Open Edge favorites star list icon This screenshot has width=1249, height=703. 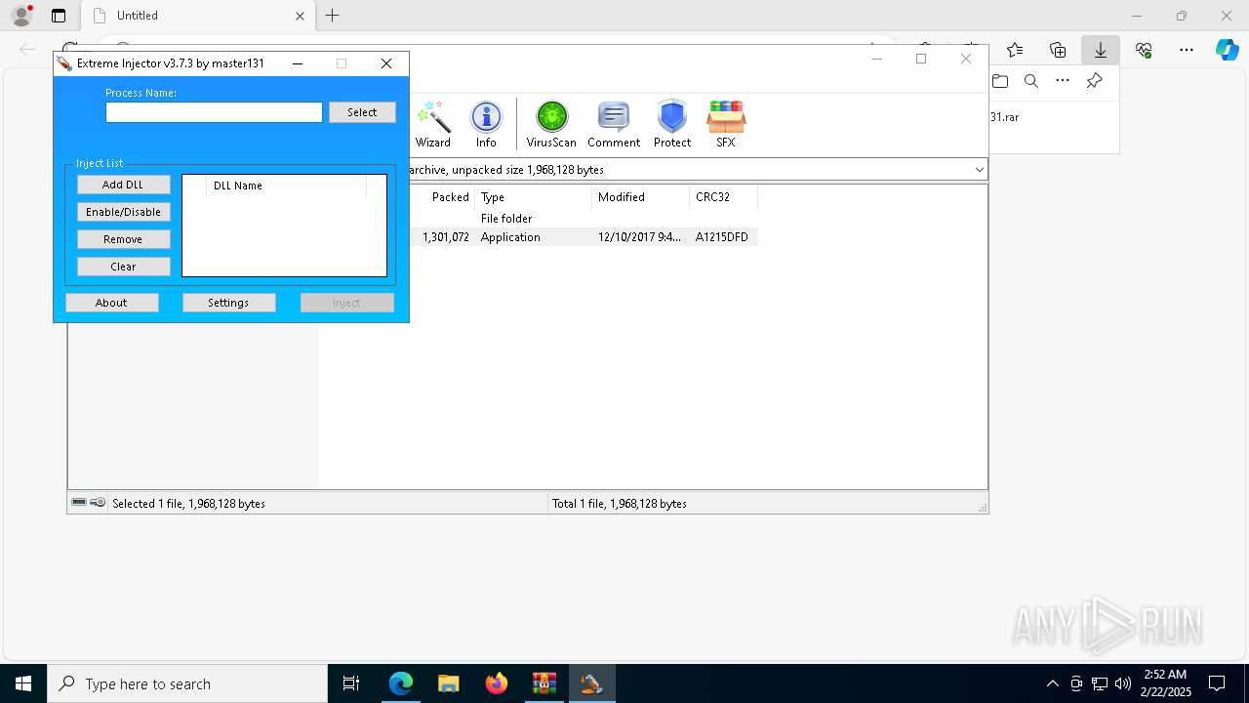coord(1015,50)
